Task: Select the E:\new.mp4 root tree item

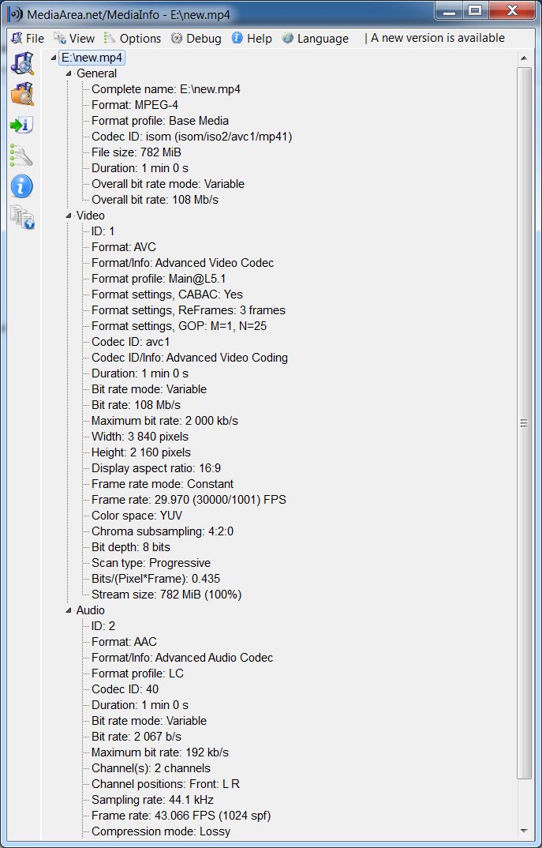Action: click(92, 58)
